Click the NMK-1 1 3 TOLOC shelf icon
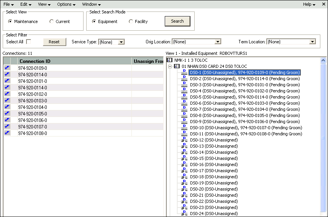 click(170, 60)
